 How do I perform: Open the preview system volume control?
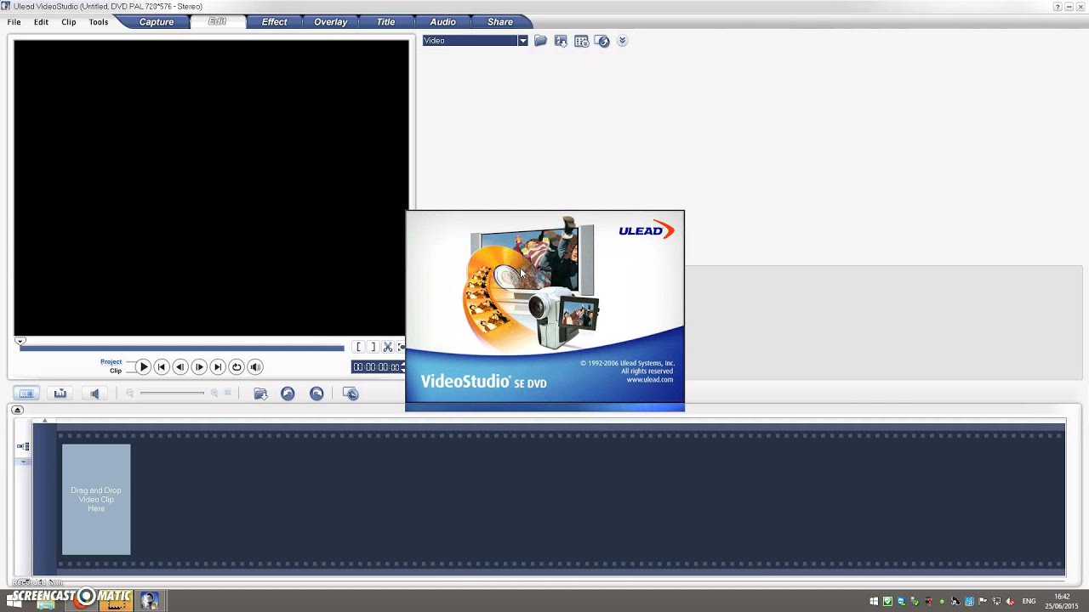[255, 367]
